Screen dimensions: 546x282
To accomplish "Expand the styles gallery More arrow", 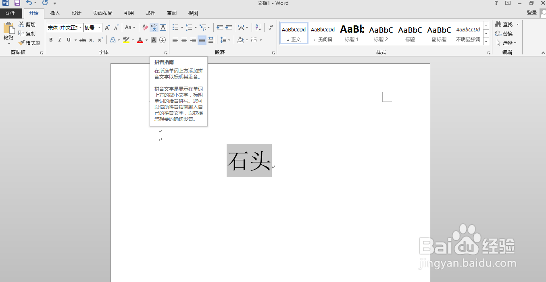I will pos(486,41).
